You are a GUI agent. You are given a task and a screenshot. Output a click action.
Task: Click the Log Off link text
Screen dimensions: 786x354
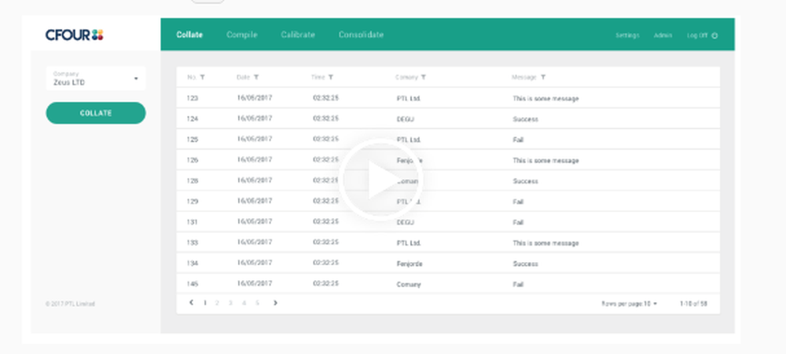697,35
